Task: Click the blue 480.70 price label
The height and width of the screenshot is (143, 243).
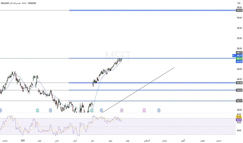Action: [x=239, y=55]
